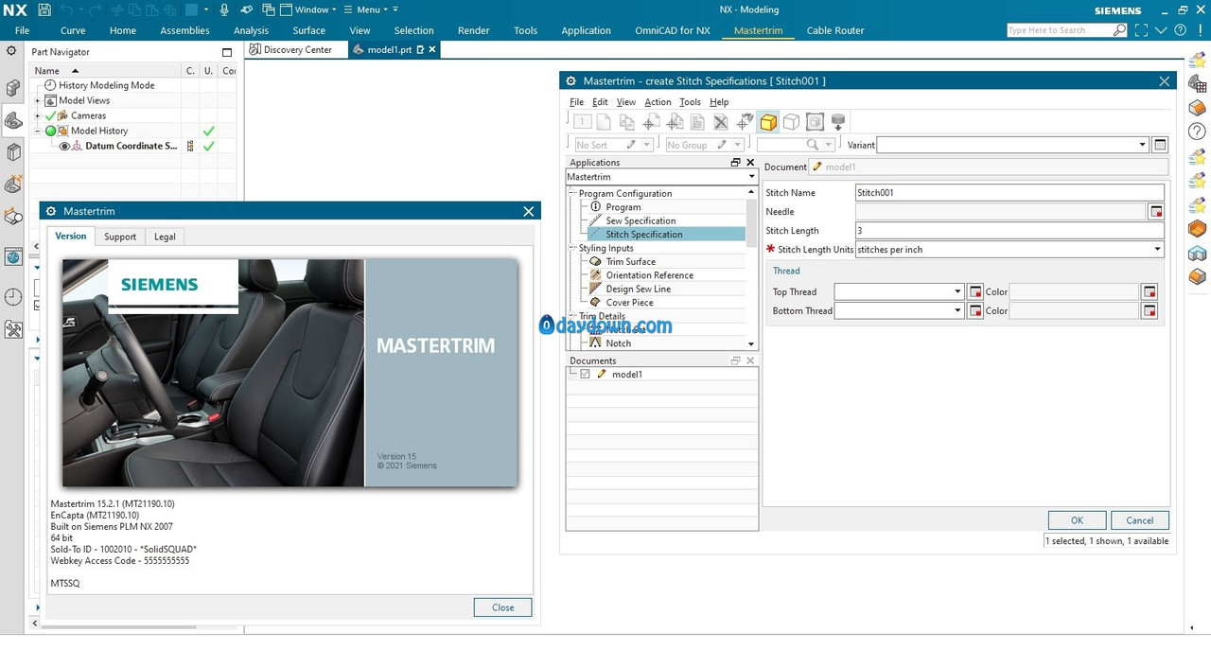
Task: Expand the Model Views tree node
Action: pyautogui.click(x=38, y=100)
